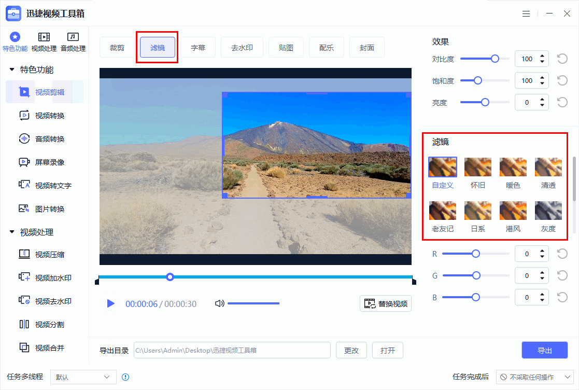
Task: Open 视频转文字 tool
Action: (x=45, y=185)
